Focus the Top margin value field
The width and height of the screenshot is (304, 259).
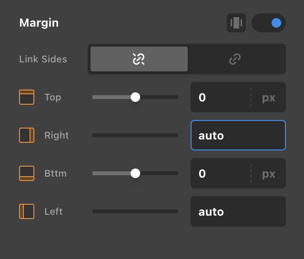(220, 97)
